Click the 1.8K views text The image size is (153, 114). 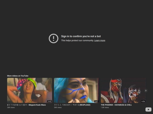pyautogui.click(x=105, y=108)
